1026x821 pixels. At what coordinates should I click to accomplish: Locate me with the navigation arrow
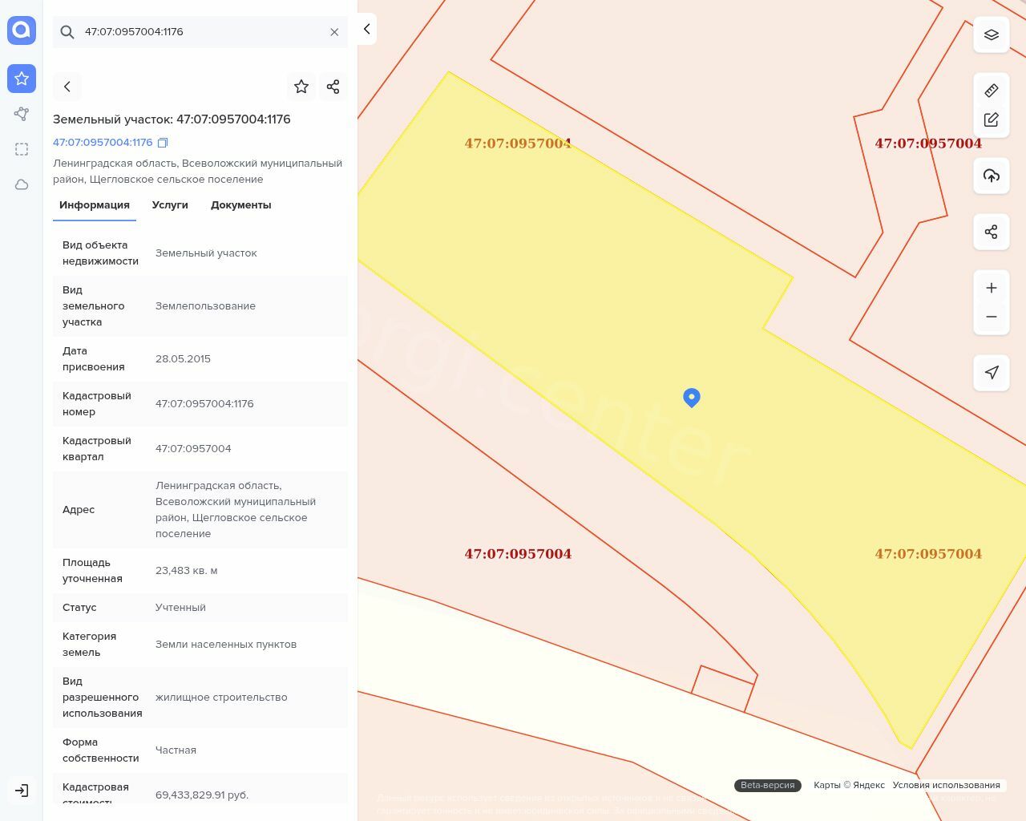tap(991, 372)
